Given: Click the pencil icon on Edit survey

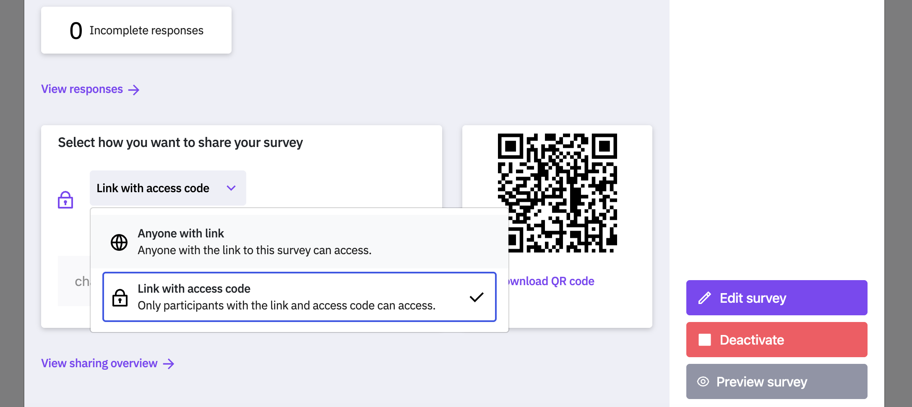Looking at the screenshot, I should (705, 298).
